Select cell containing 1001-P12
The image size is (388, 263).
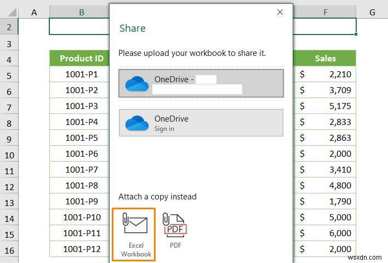coord(81,249)
